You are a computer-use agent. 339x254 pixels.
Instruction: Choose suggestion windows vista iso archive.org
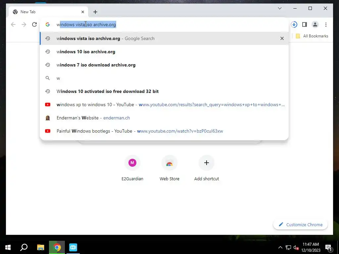pos(164,38)
